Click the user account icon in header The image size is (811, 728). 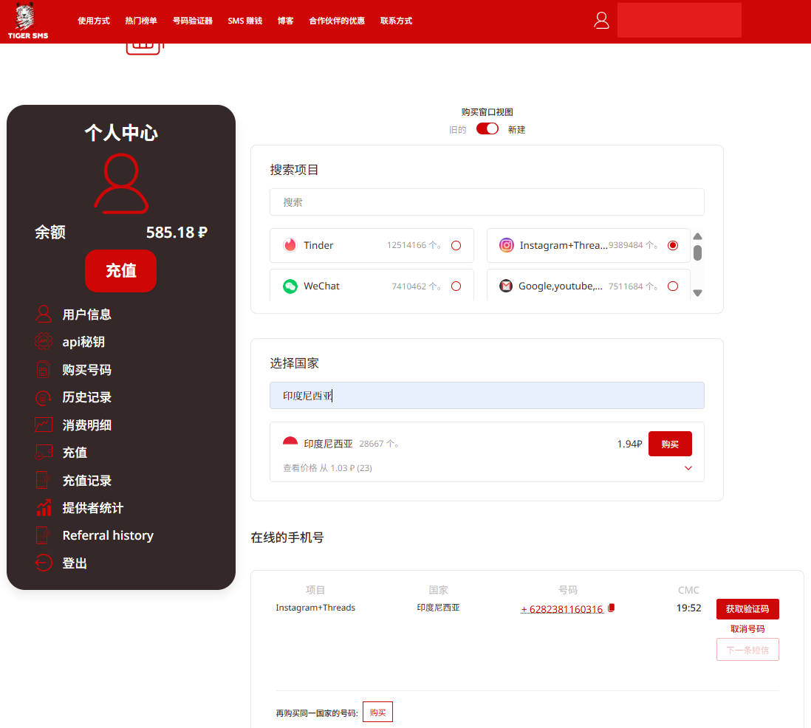click(x=601, y=21)
